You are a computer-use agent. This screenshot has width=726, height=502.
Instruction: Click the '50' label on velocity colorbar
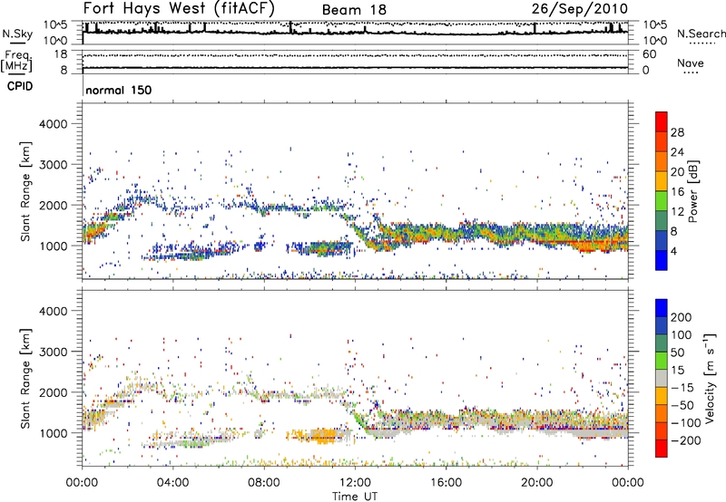(x=677, y=352)
